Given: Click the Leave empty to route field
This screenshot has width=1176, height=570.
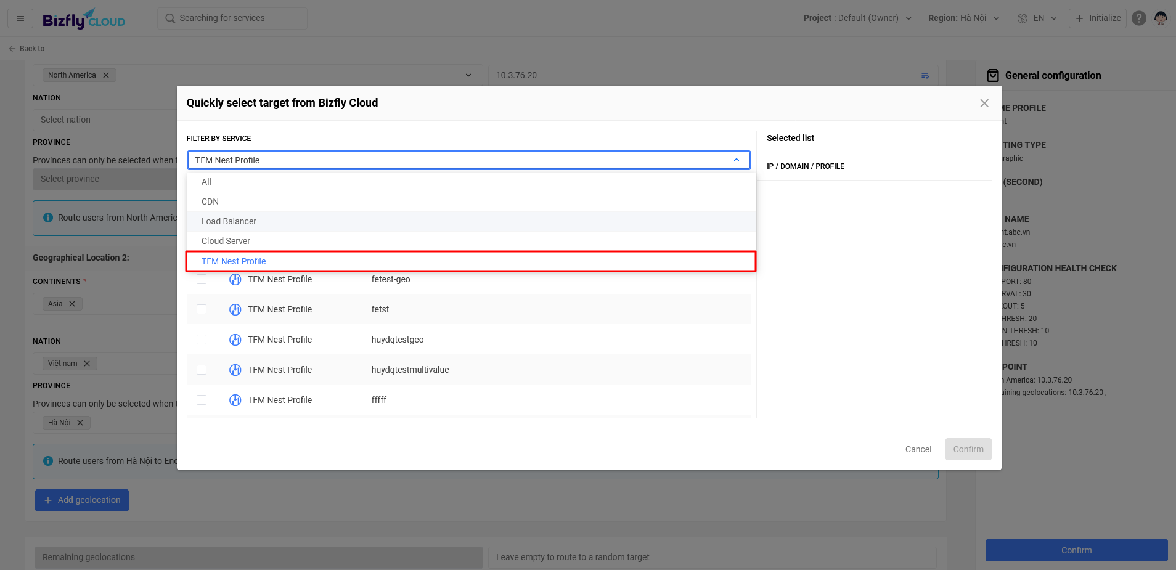Looking at the screenshot, I should (713, 557).
